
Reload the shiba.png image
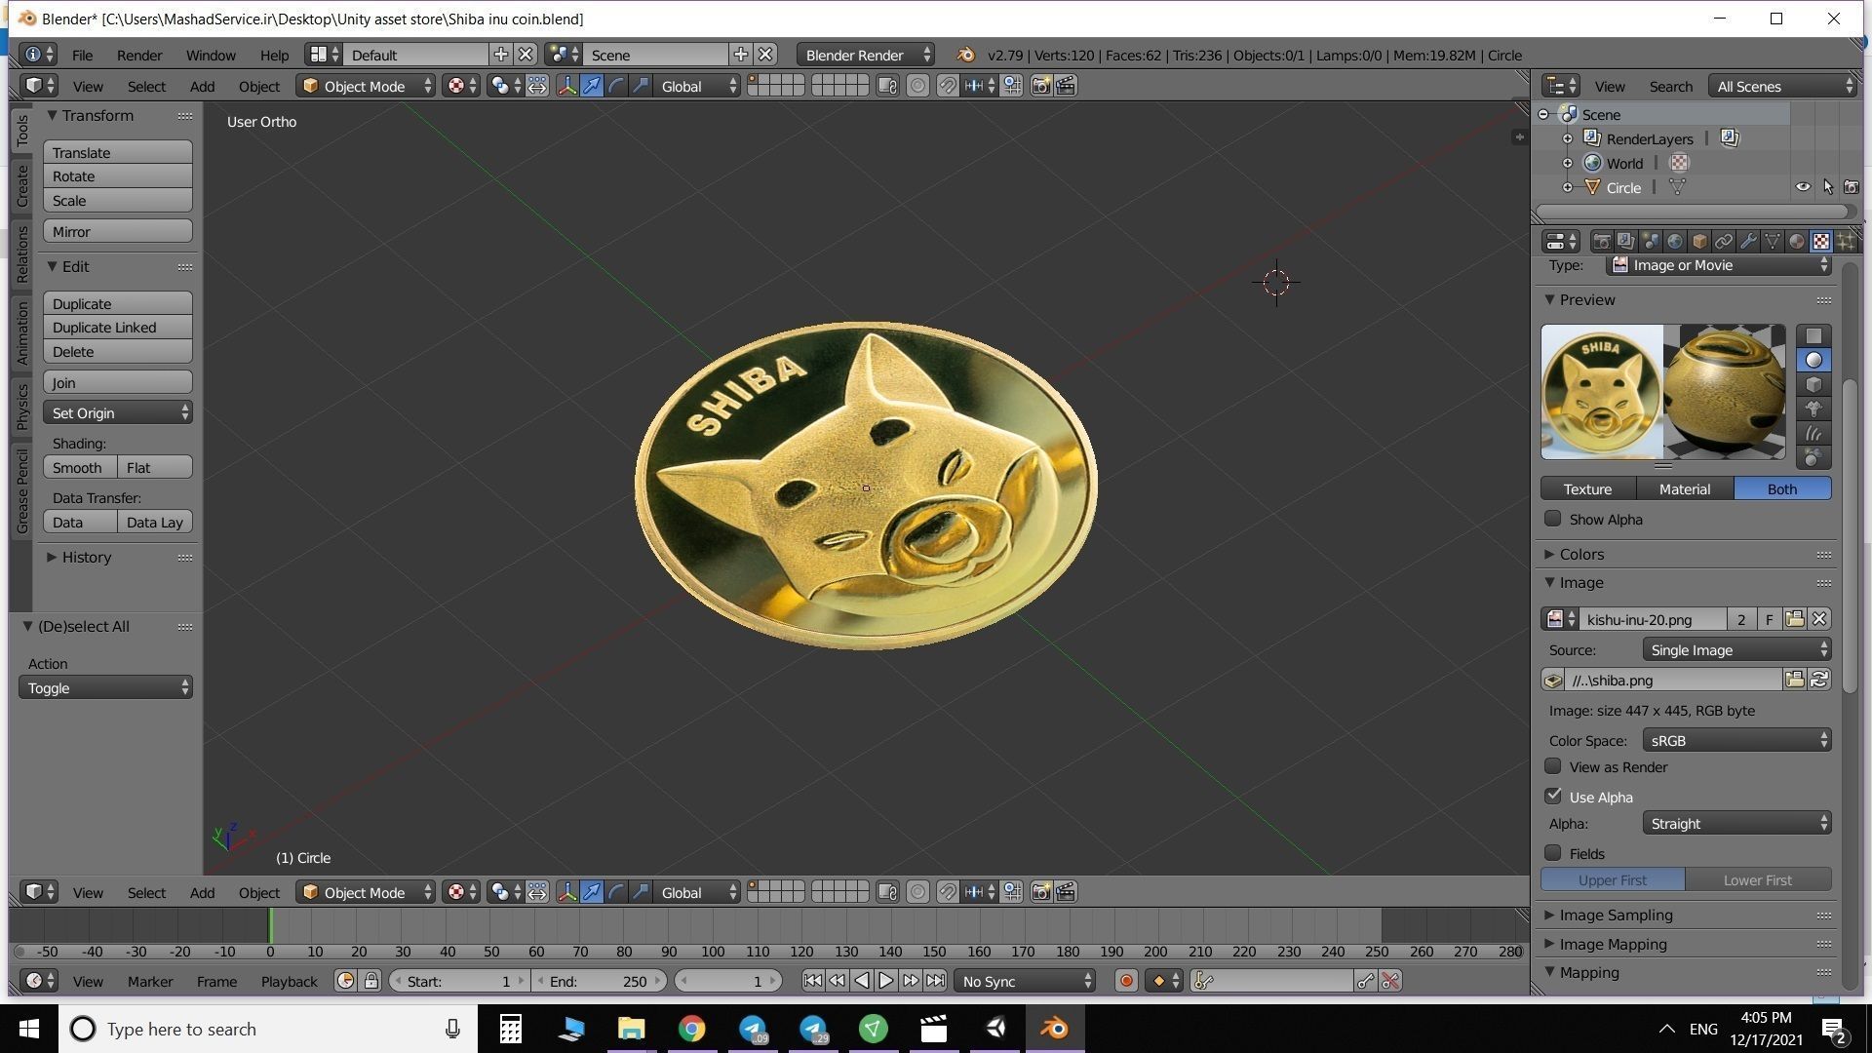1819,680
